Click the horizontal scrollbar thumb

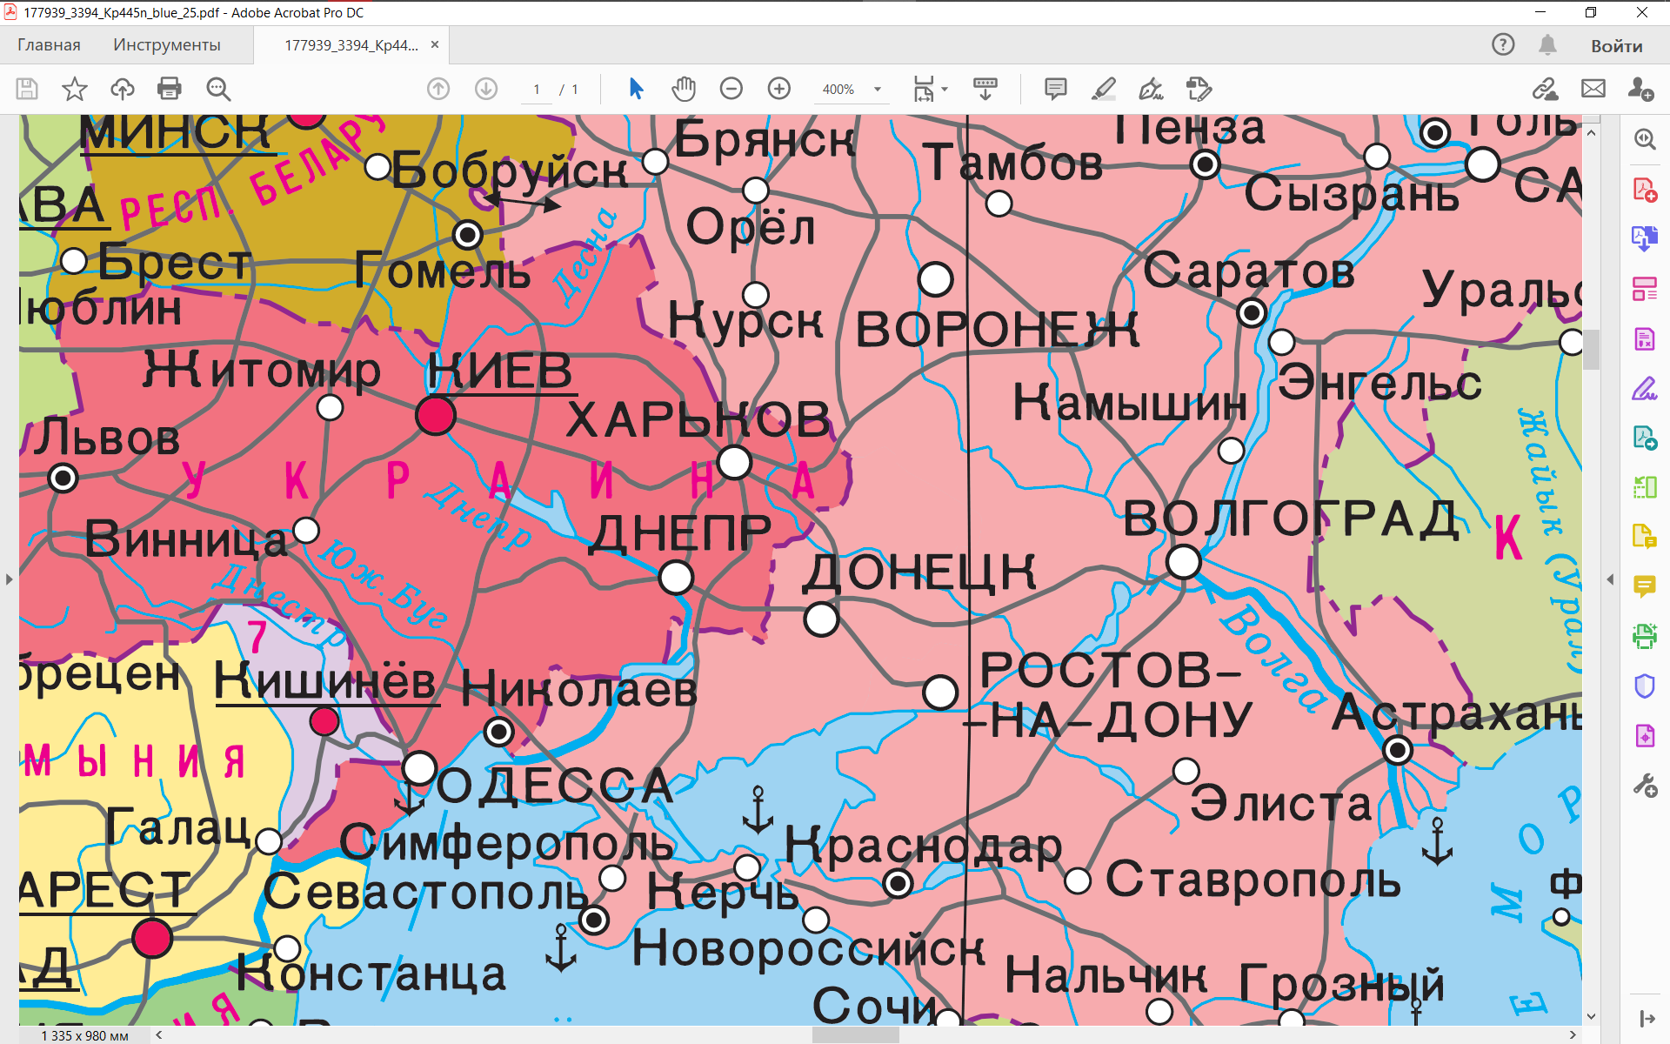[854, 1035]
